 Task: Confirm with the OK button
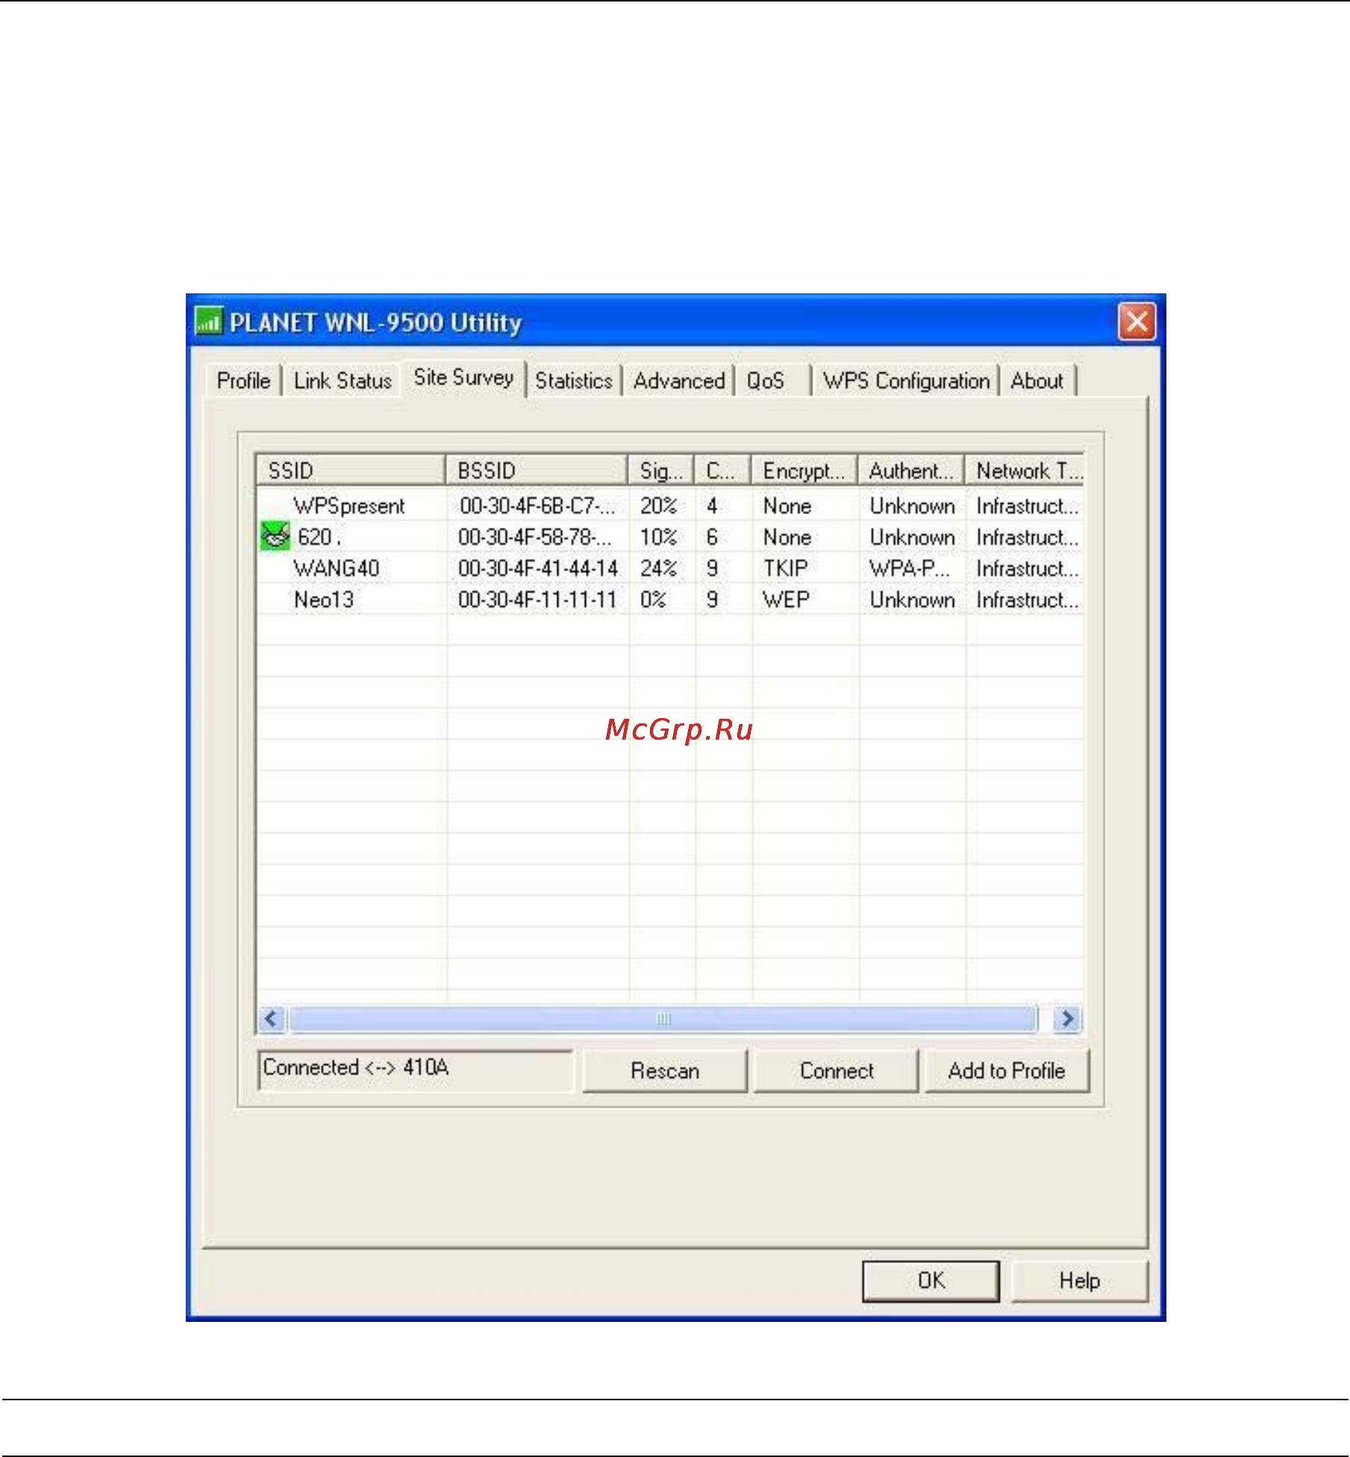[x=931, y=1281]
